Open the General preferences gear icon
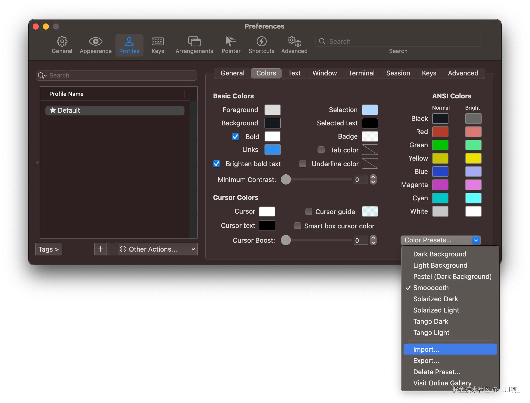This screenshot has height=403, width=530. [62, 42]
